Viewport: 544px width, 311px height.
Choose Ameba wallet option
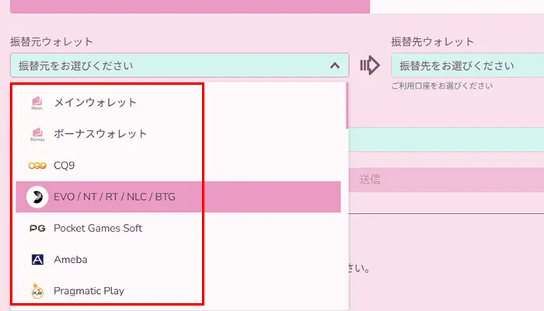[178, 260]
